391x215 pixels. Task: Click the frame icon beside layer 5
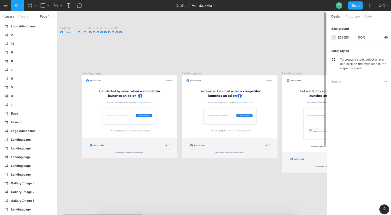coord(6,87)
